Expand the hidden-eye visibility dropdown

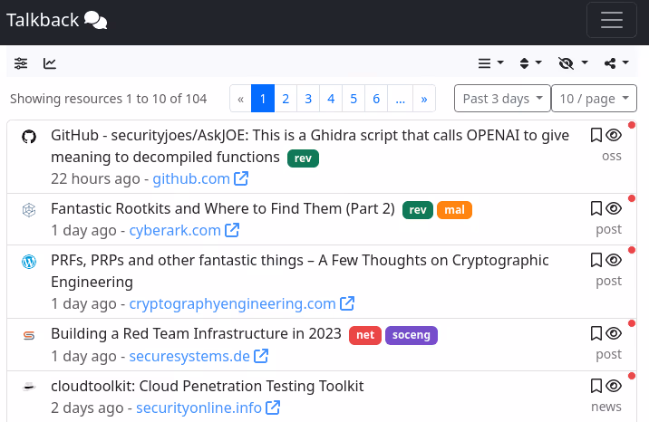(573, 63)
